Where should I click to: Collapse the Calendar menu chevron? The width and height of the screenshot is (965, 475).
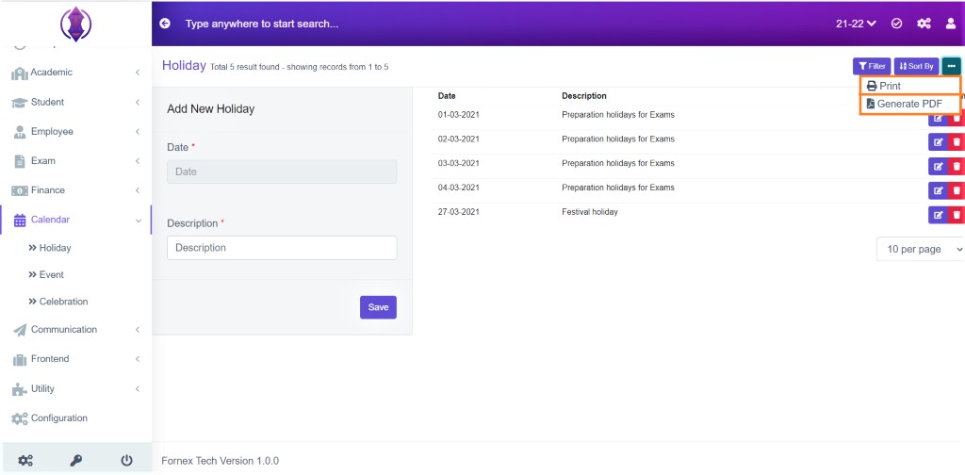coord(138,221)
